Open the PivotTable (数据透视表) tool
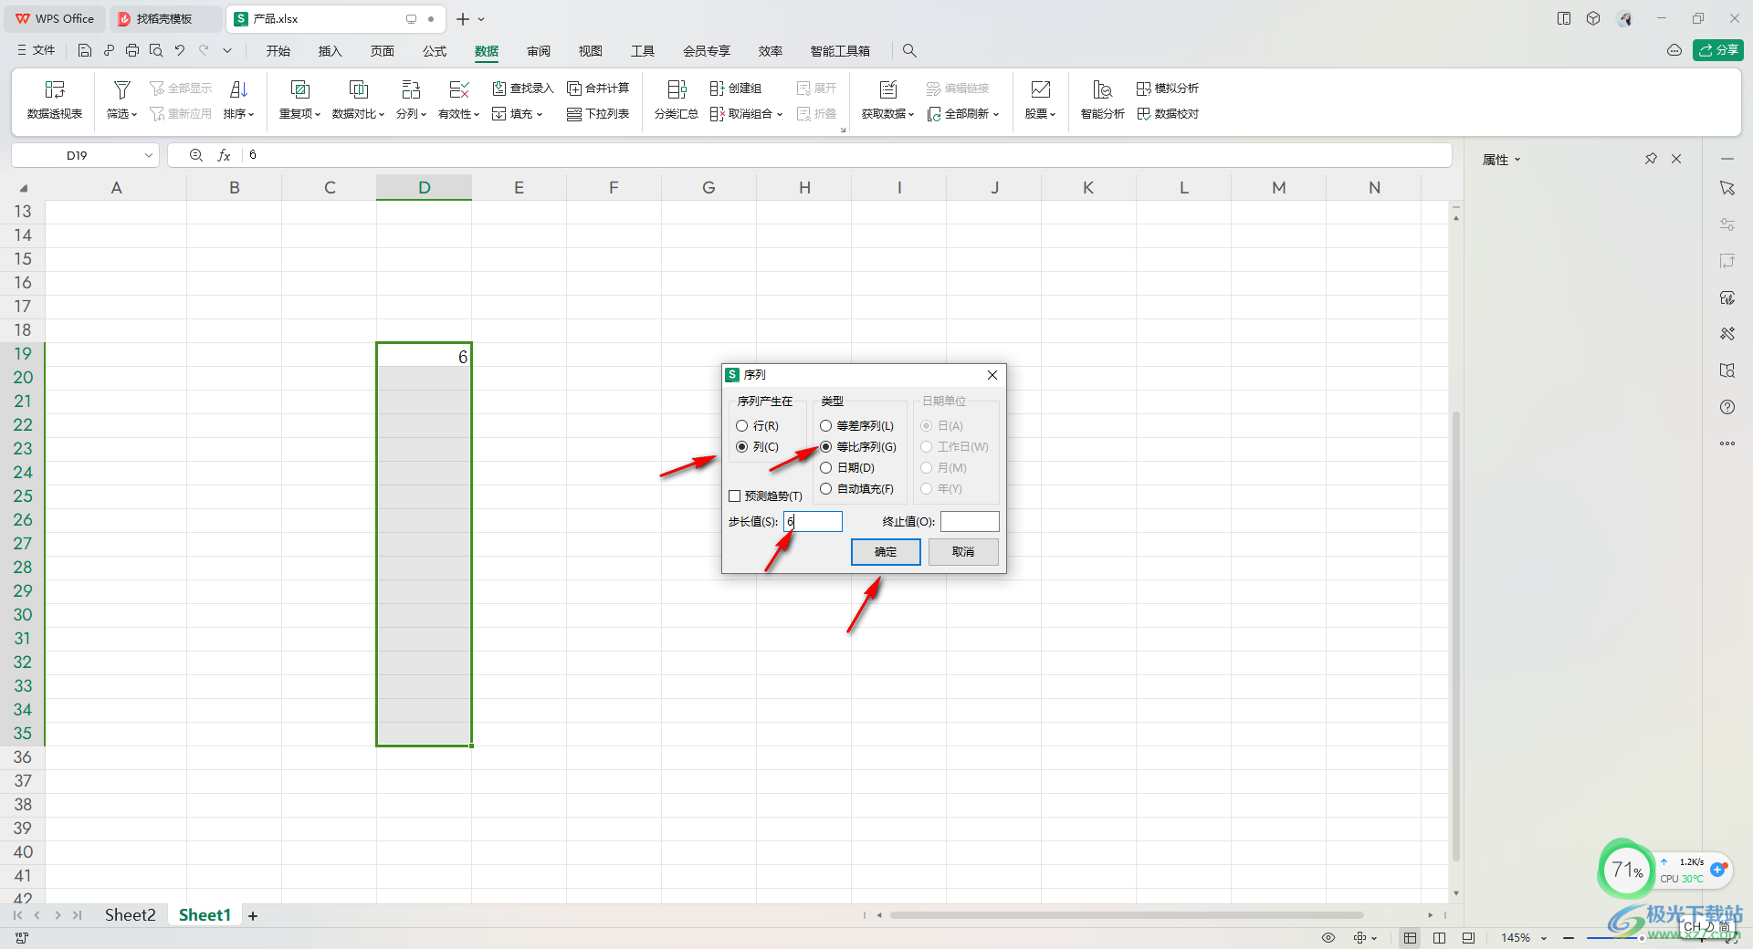The height and width of the screenshot is (949, 1753). [55, 99]
